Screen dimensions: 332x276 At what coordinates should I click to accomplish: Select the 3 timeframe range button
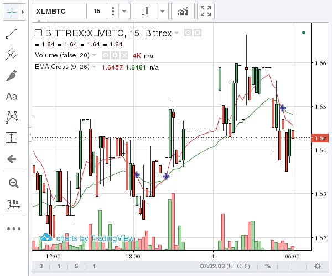[x=41, y=266]
